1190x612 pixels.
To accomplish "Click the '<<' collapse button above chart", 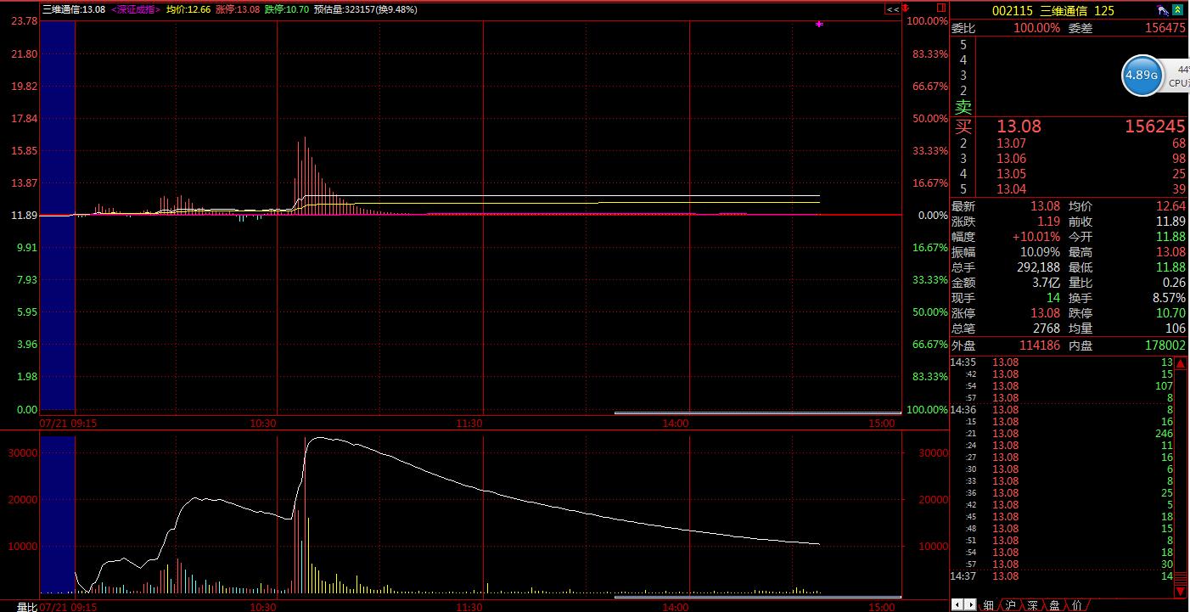I will point(892,9).
